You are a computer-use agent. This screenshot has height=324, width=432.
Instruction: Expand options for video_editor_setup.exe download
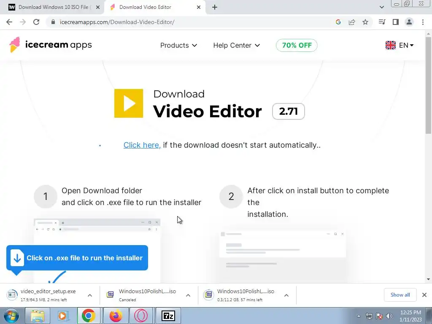pyautogui.click(x=90, y=295)
